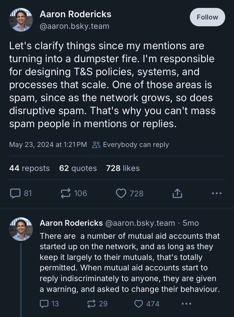View the 62 quotes list
This screenshot has height=317, width=234.
78,168
